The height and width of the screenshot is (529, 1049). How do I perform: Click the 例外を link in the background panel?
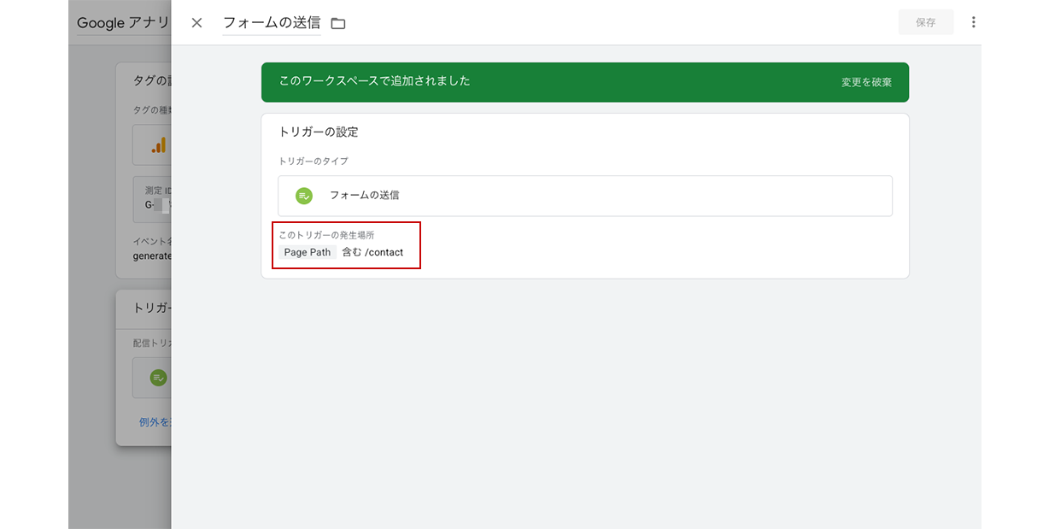pos(155,422)
